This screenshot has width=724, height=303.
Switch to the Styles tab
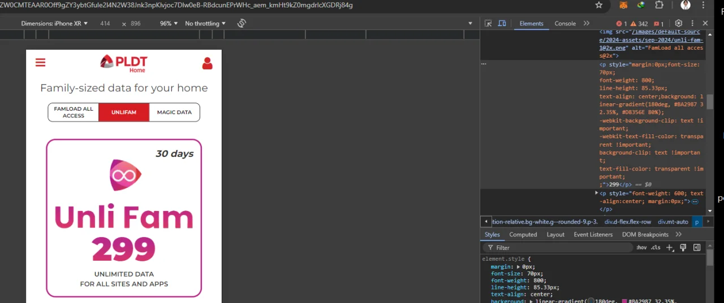point(492,235)
